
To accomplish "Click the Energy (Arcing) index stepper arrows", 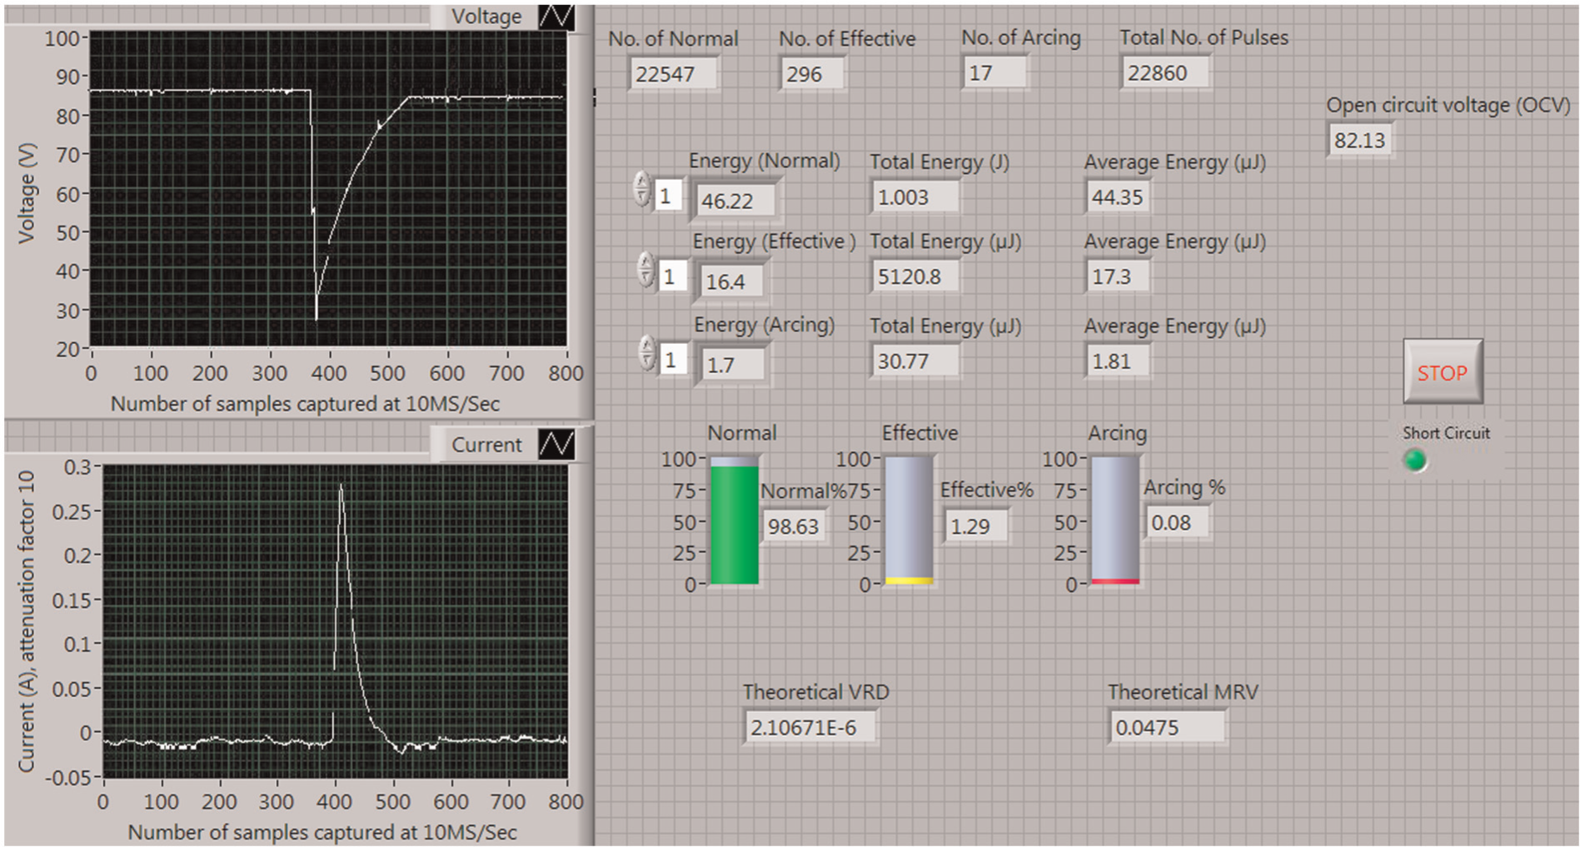I will coord(647,352).
